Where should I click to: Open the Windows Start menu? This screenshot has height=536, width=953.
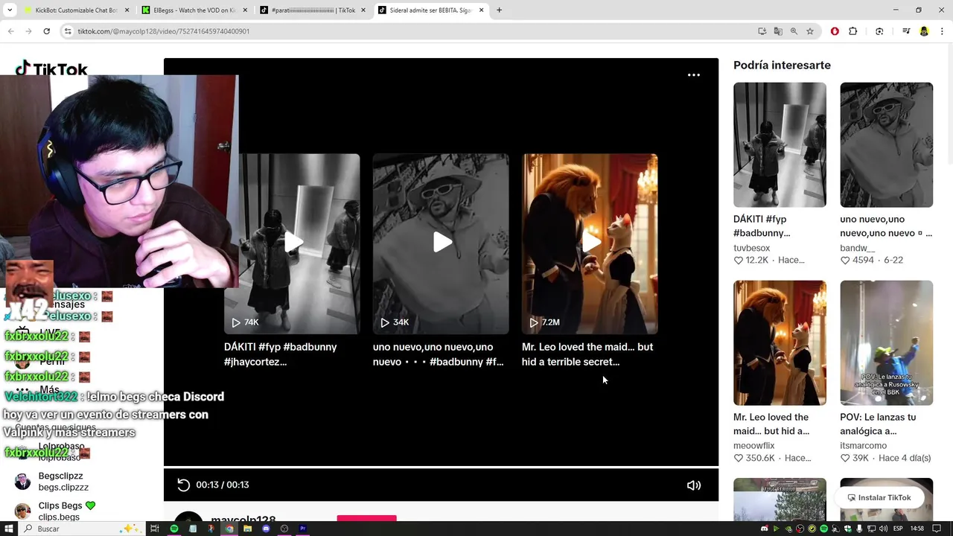tap(9, 529)
